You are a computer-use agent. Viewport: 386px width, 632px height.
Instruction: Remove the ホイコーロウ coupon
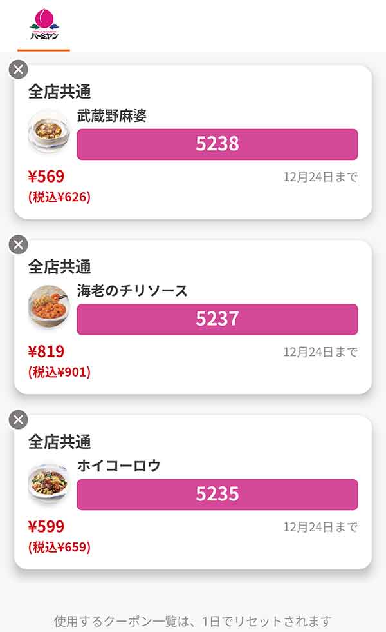[19, 420]
